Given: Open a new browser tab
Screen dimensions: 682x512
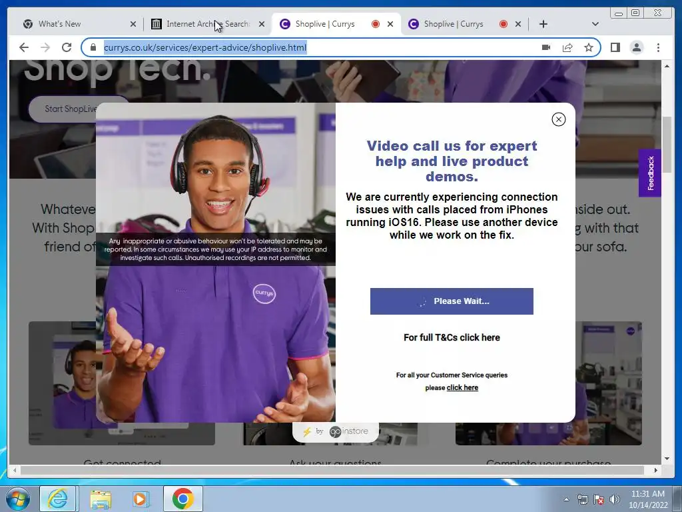Looking at the screenshot, I should click(x=543, y=25).
